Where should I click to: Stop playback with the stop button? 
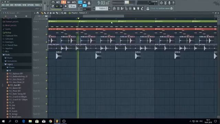pyautogui.click(x=61, y=6)
